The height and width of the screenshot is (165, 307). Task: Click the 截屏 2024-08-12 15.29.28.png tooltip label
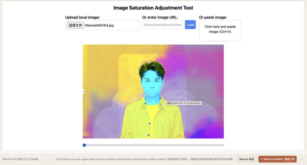(184, 103)
